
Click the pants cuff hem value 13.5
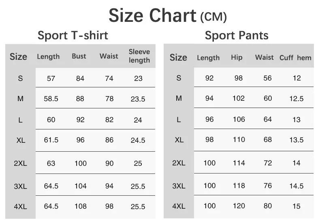pos(297,140)
